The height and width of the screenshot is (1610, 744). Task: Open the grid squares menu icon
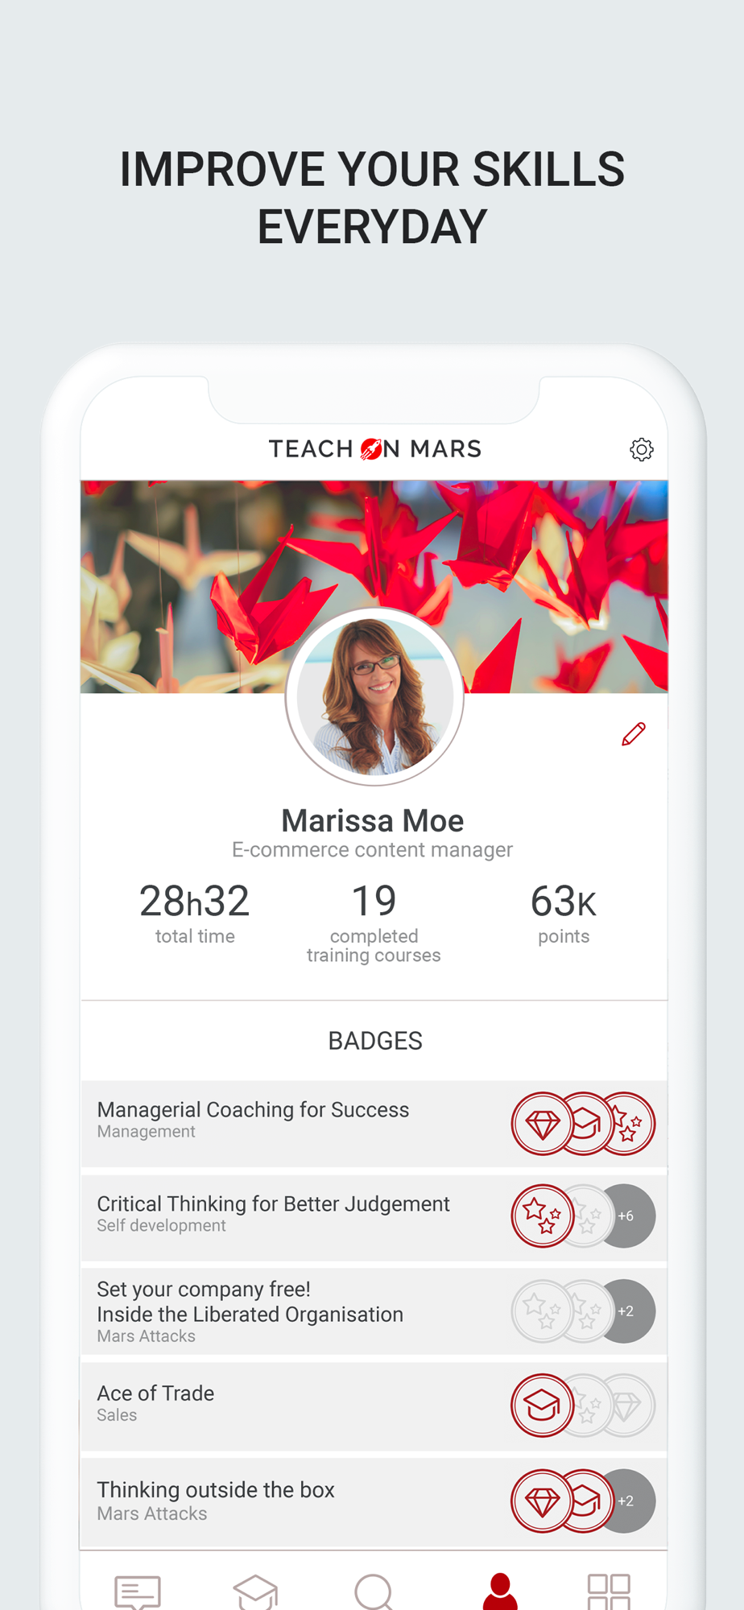(609, 1592)
